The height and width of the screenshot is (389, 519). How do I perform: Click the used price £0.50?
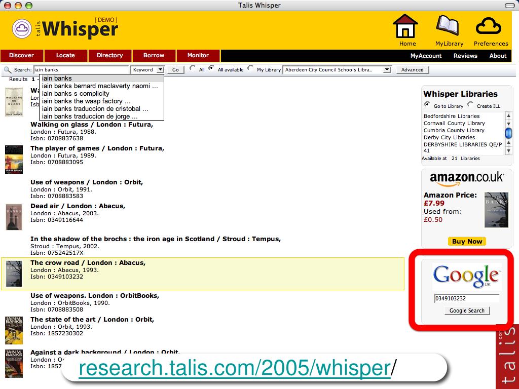[433, 220]
